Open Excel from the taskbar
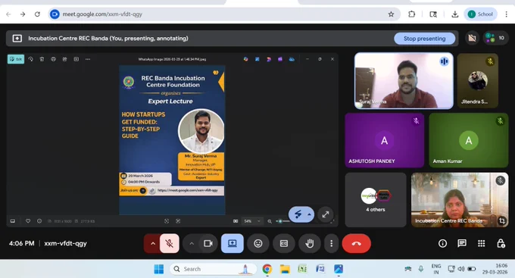Viewport: 515px width, 278px height. point(302,269)
